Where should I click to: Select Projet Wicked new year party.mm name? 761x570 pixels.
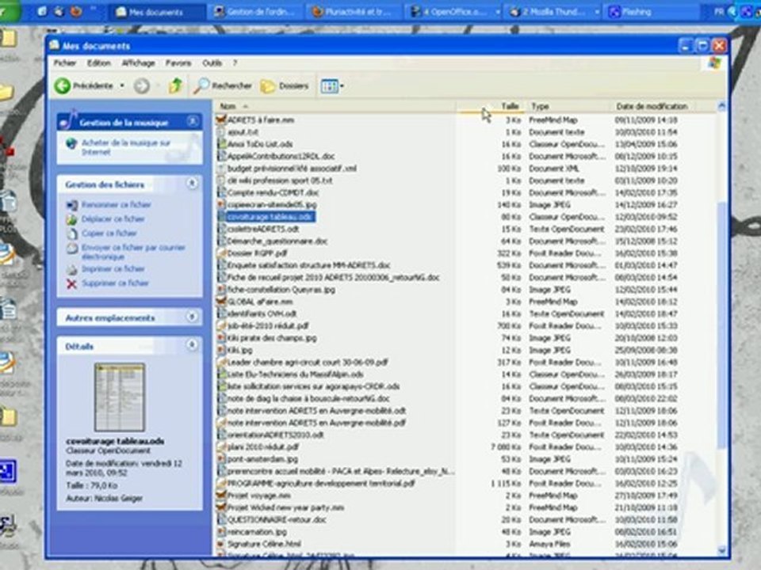[x=285, y=507]
